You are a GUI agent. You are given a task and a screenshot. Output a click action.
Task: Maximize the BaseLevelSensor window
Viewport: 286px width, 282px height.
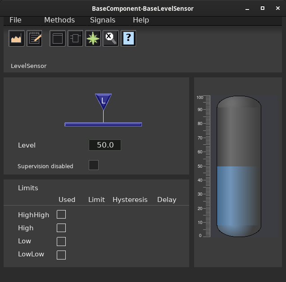[x=263, y=8]
